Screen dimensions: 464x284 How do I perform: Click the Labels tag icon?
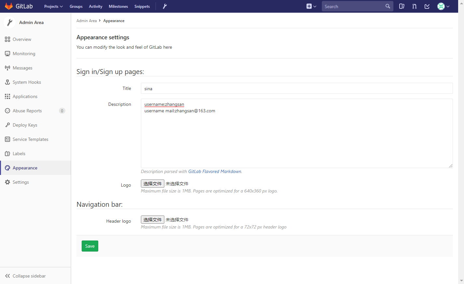[x=7, y=154]
